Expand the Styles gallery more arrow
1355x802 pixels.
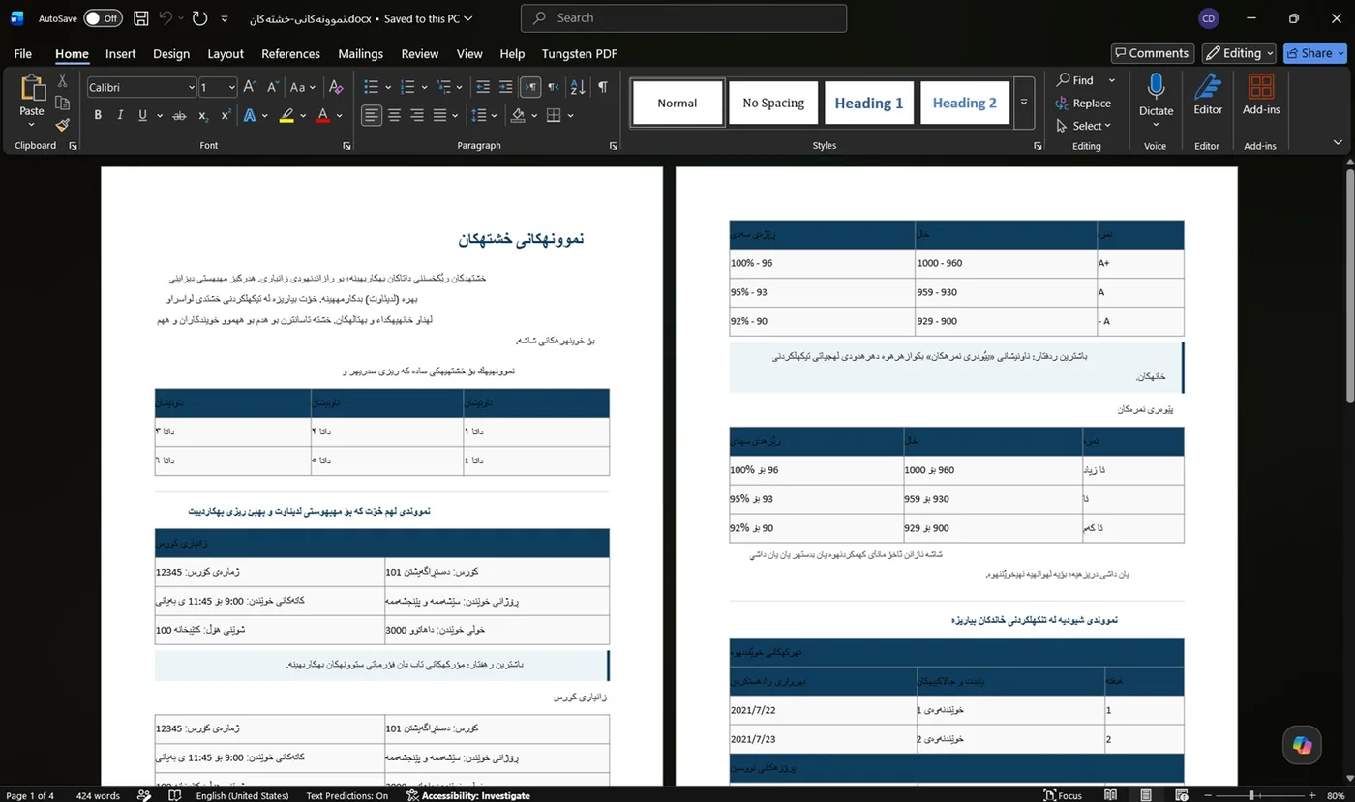click(1023, 103)
